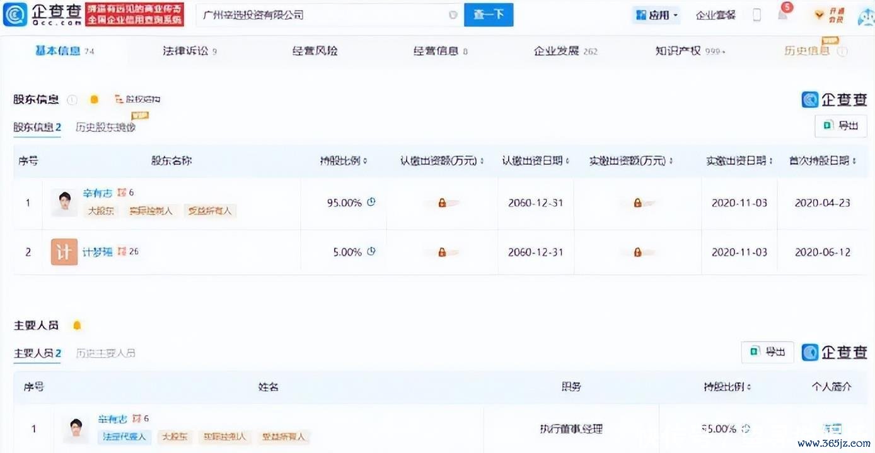Sort by 持股比例 column header

(x=344, y=161)
